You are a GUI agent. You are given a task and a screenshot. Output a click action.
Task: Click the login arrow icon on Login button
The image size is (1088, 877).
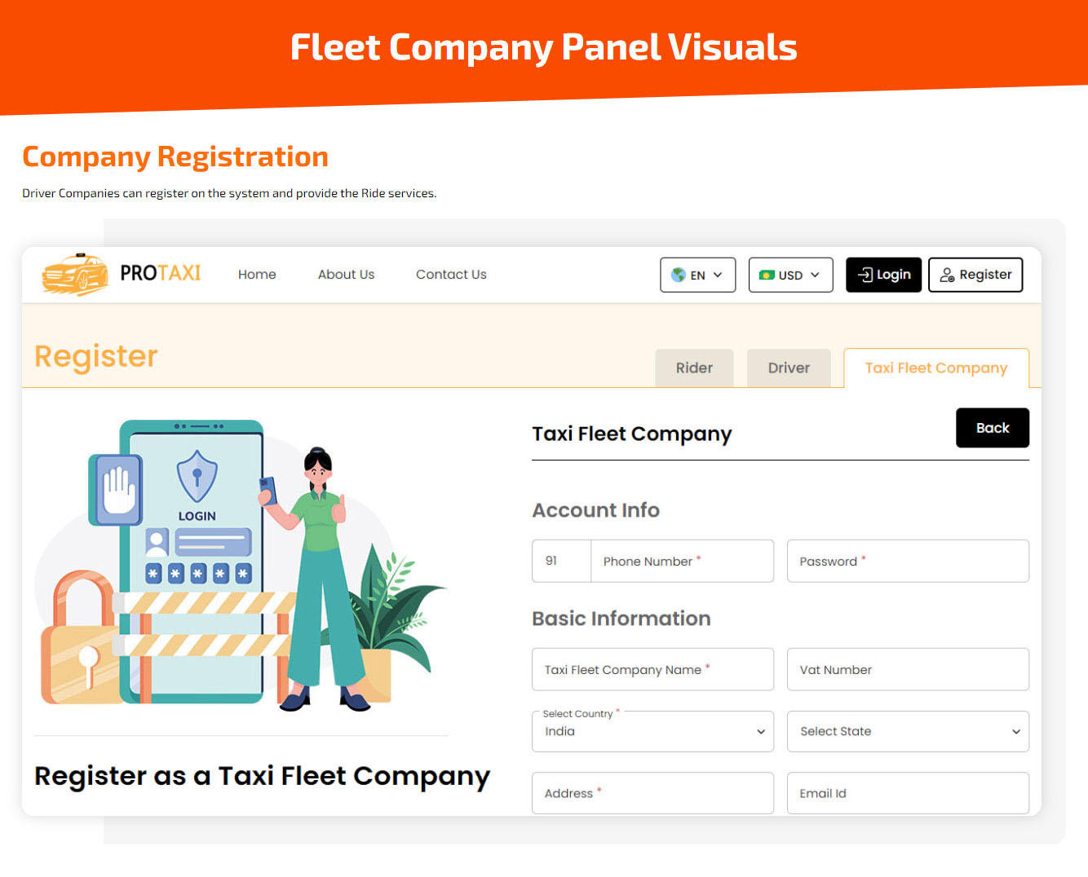point(865,275)
